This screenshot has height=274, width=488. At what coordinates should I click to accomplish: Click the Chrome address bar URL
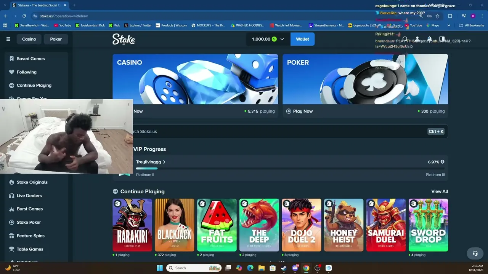(x=64, y=16)
